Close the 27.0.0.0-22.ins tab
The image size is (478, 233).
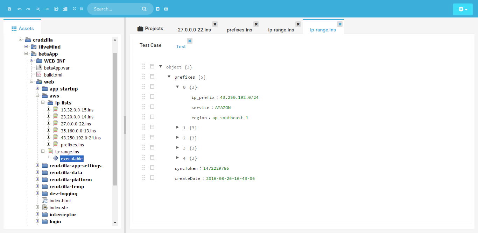[215, 24]
